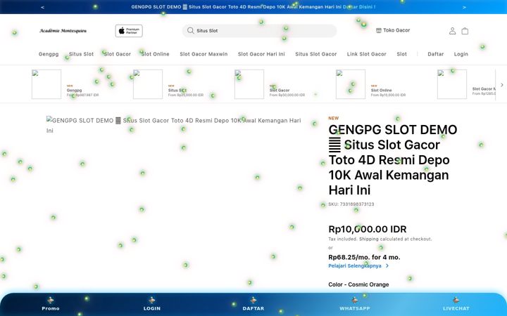Viewport: 507px width, 316px height.
Task: Click the Rp10,000.00 IDR price
Action: [368, 229]
